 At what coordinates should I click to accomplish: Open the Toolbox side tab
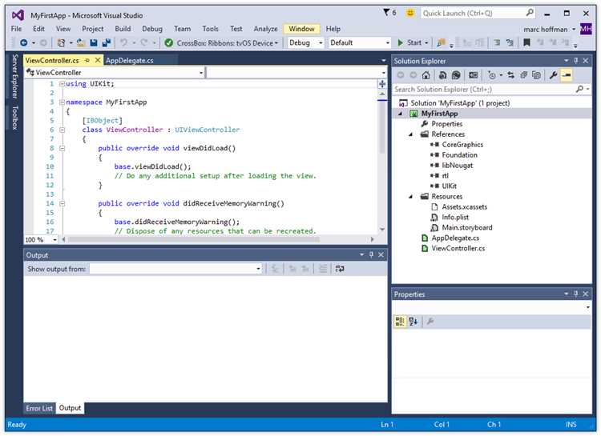click(14, 118)
